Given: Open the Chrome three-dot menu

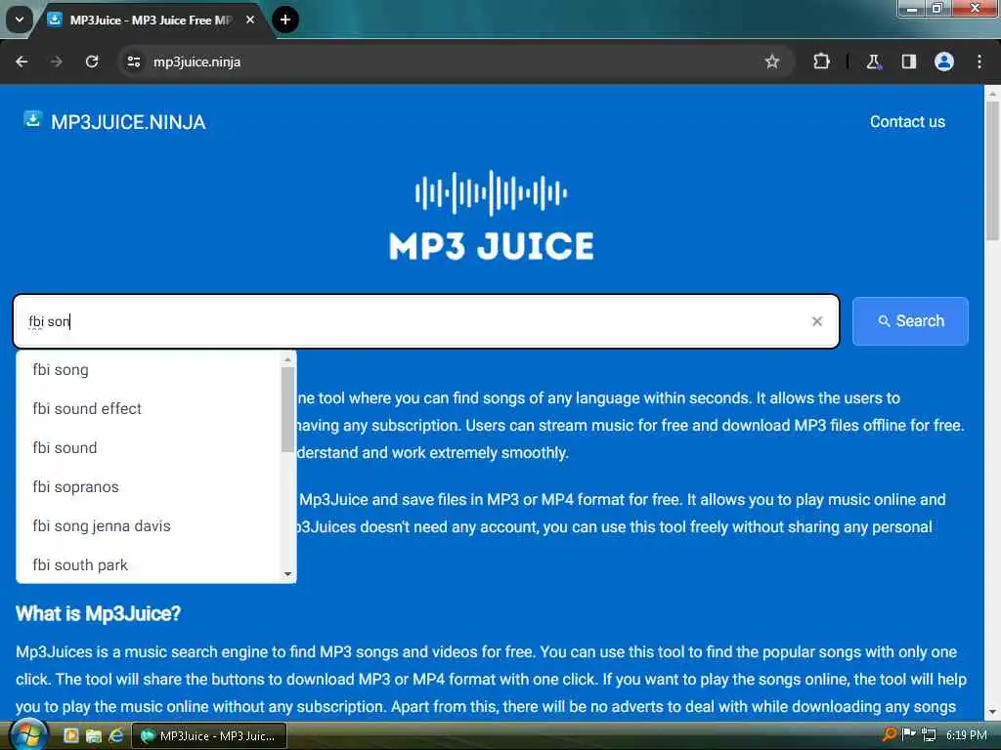Looking at the screenshot, I should click(x=979, y=62).
